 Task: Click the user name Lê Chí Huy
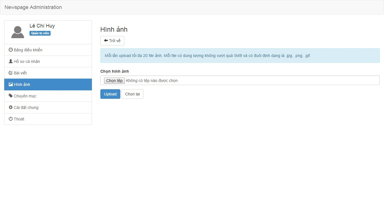click(x=42, y=26)
